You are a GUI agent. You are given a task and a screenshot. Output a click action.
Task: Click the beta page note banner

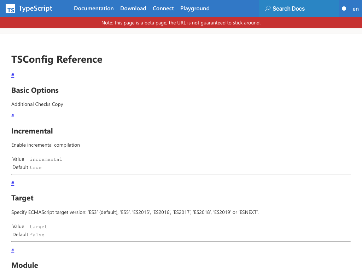coord(181,23)
